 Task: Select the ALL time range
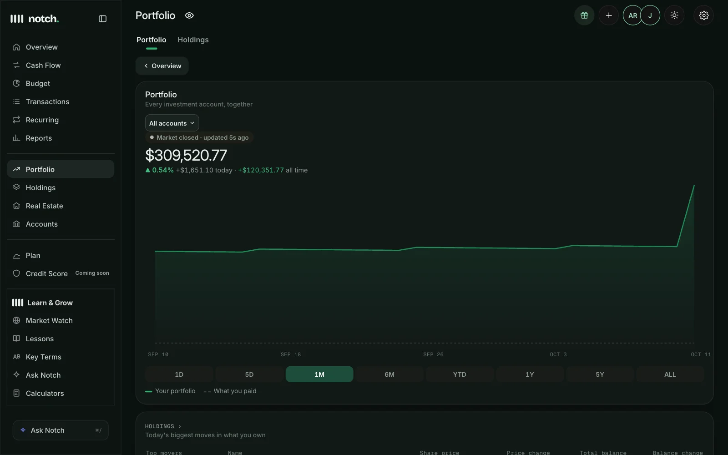point(670,374)
